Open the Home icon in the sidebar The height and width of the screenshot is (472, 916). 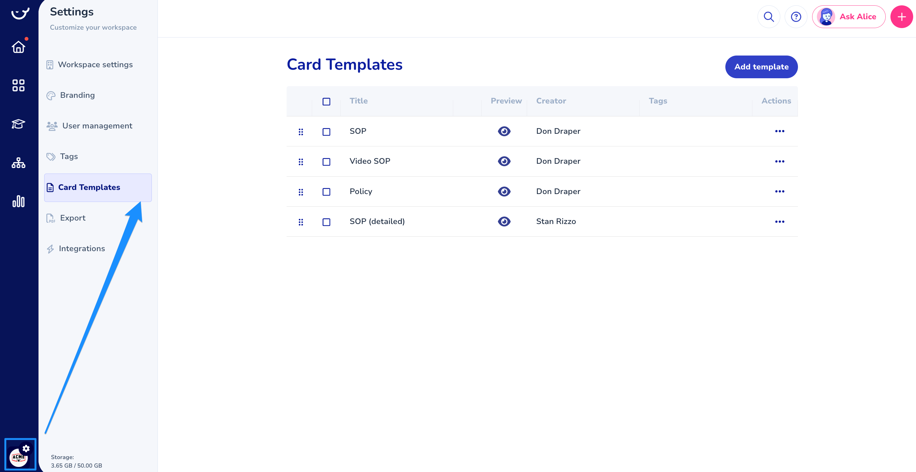[x=19, y=47]
